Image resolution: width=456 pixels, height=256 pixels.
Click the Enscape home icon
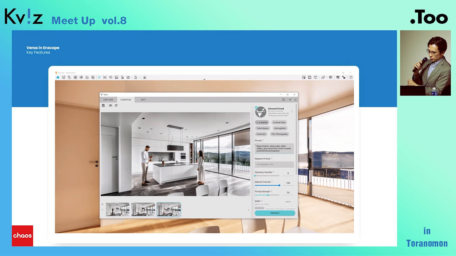click(58, 77)
